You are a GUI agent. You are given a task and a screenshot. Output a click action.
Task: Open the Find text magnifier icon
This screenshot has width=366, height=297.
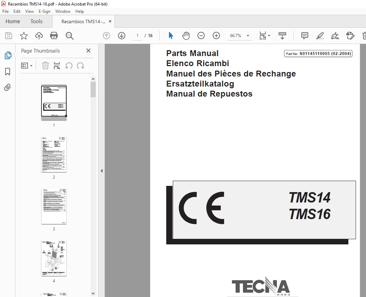click(69, 36)
